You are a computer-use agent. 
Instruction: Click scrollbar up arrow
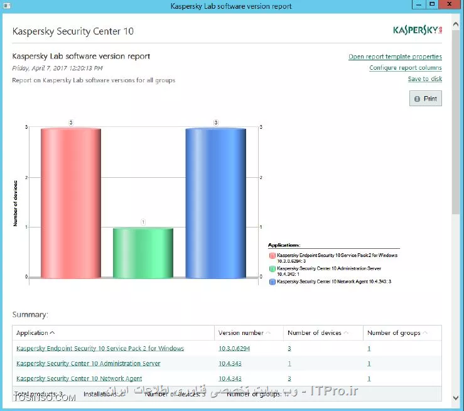(456, 25)
